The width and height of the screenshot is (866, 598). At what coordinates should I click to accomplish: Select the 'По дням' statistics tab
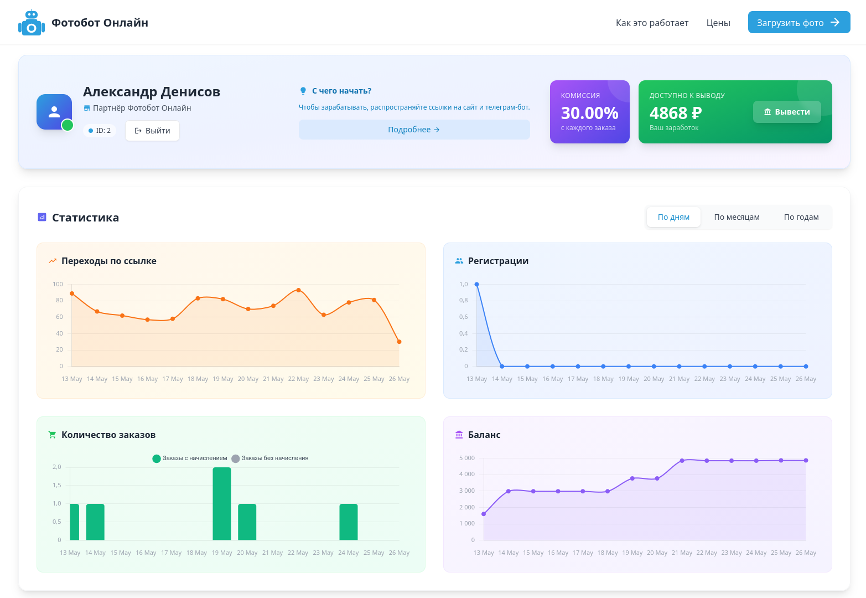673,217
